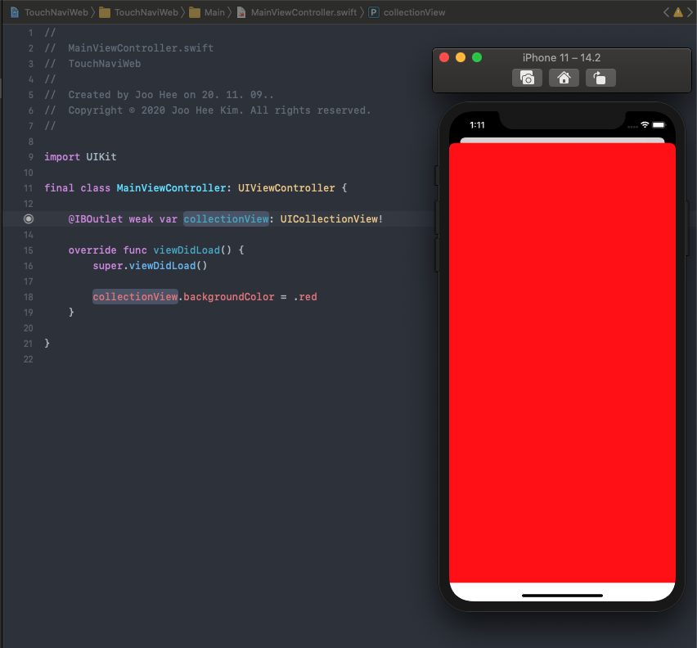Click the collectionView property symbol icon
The image size is (697, 648).
[374, 12]
